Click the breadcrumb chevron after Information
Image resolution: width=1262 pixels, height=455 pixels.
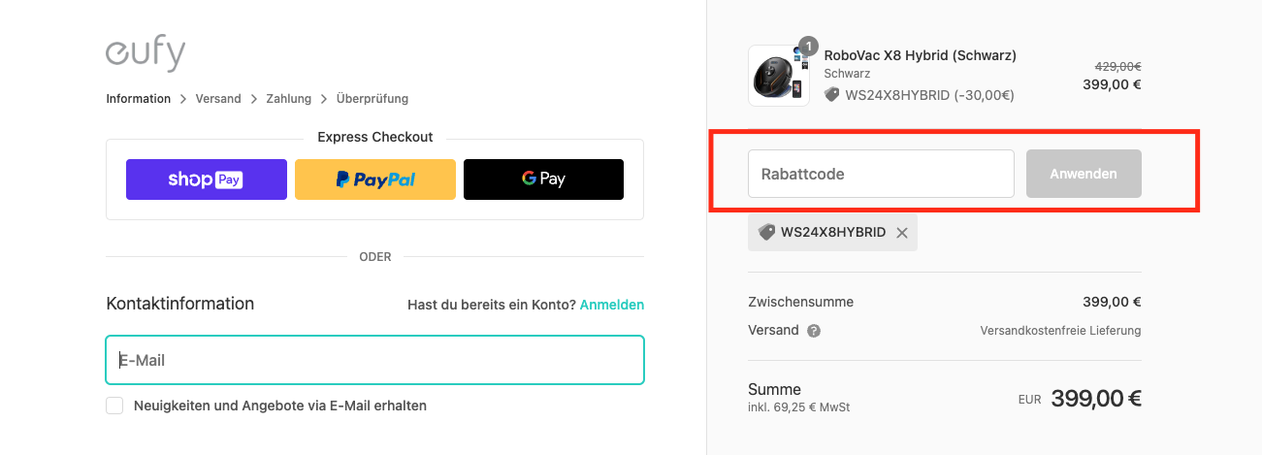(x=183, y=99)
